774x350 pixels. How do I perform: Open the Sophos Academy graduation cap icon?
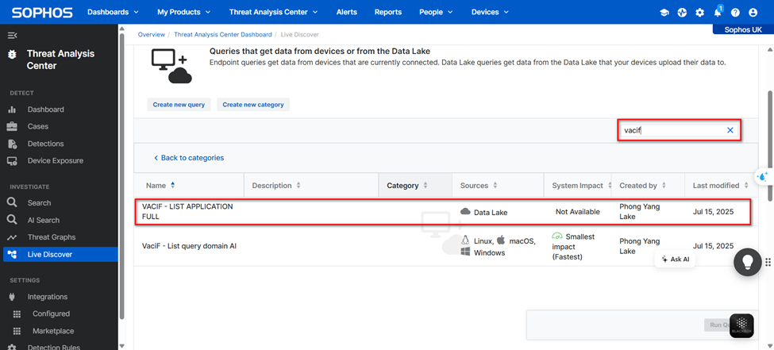tap(664, 13)
